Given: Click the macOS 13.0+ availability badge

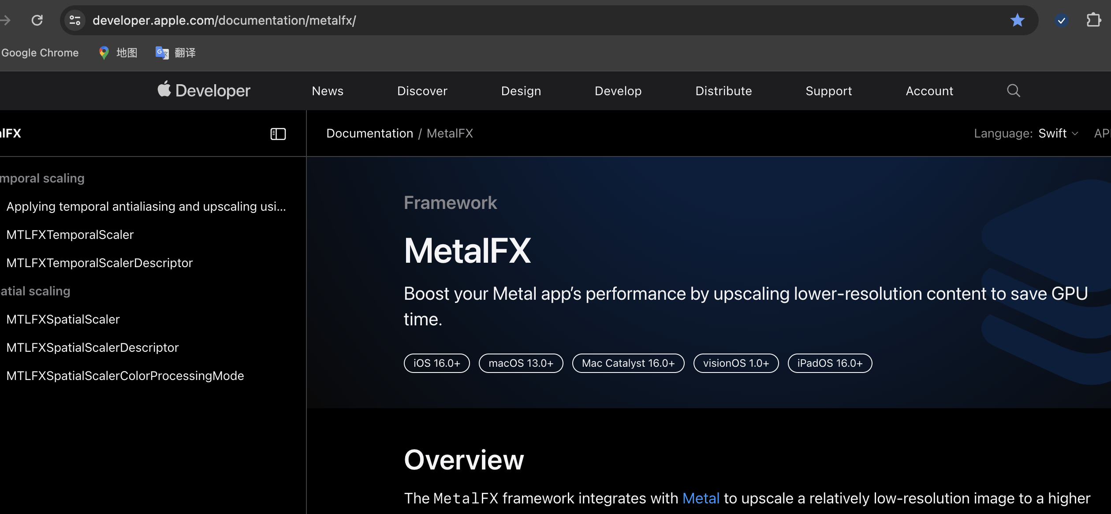Looking at the screenshot, I should (x=521, y=363).
